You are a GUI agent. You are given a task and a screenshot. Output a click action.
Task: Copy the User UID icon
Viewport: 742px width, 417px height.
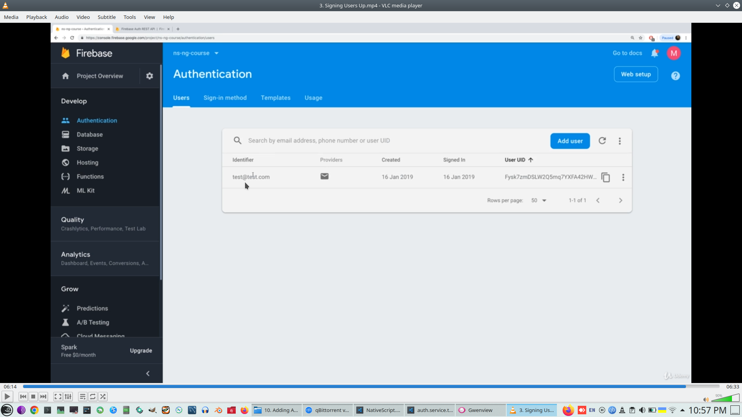coord(606,177)
